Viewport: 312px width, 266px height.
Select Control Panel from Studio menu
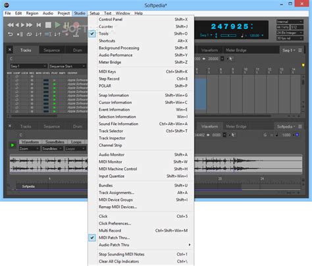pyautogui.click(x=141, y=19)
